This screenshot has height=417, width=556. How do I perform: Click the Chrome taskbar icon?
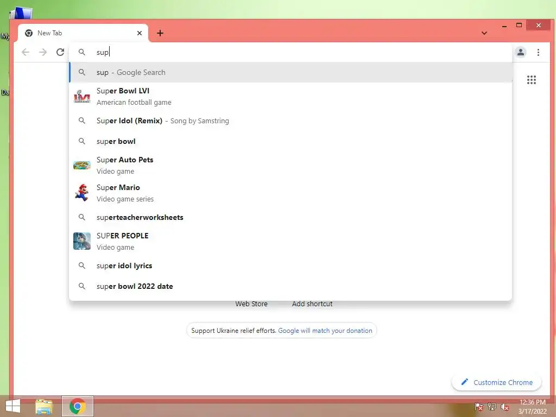(78, 406)
